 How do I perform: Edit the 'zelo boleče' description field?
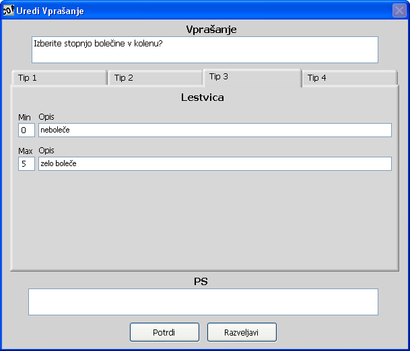215,164
